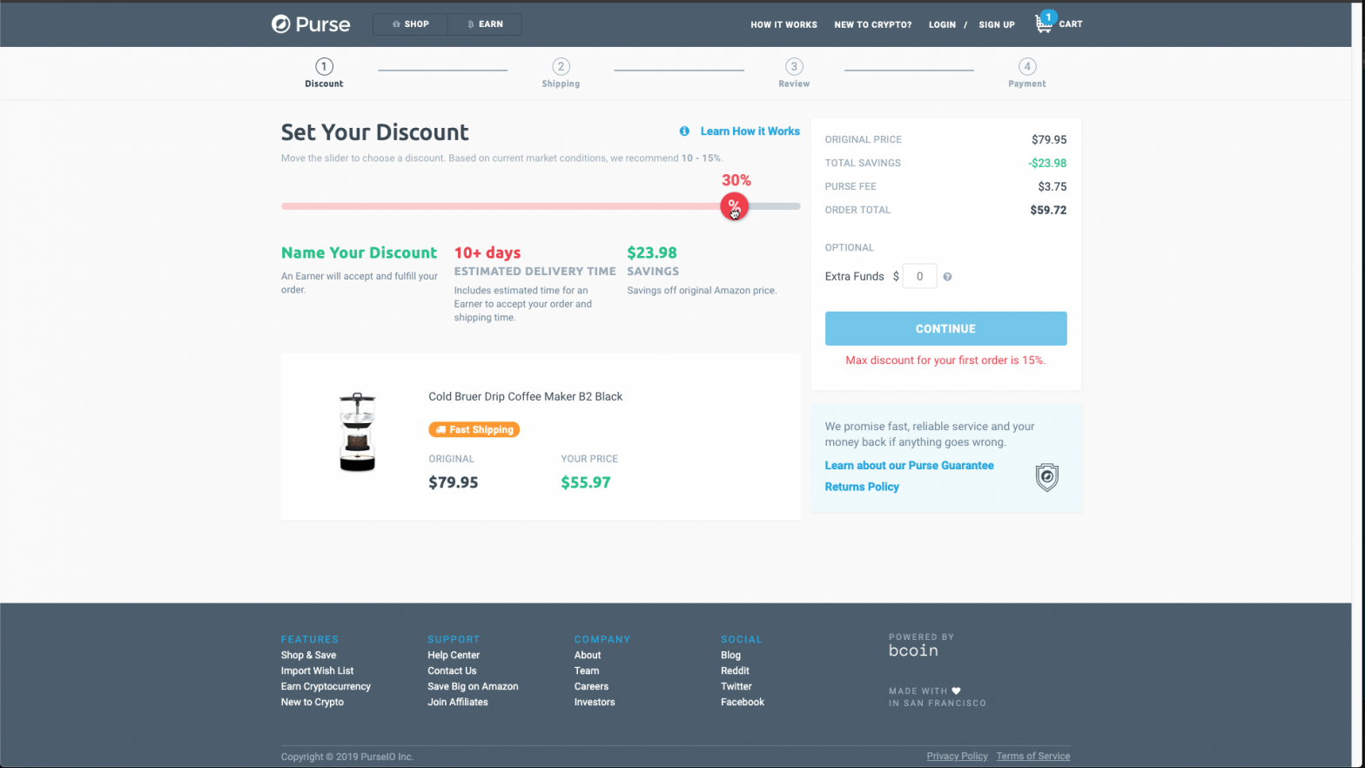This screenshot has width=1365, height=768.
Task: Open the SHOP tab
Action: (x=410, y=24)
